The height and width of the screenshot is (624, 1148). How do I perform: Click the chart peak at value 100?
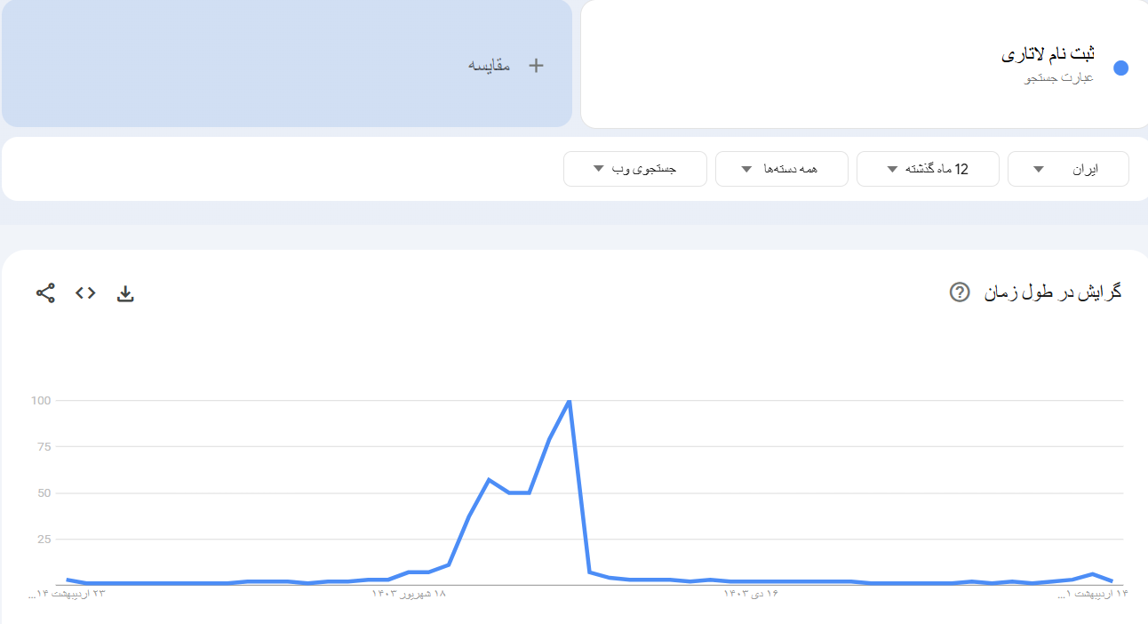569,401
